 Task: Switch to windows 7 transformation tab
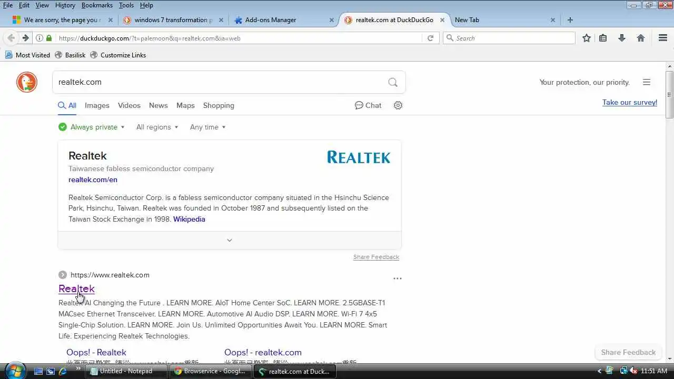(x=173, y=20)
